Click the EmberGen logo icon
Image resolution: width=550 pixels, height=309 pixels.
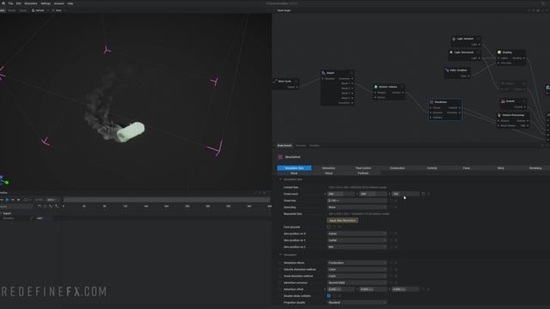coord(3,3)
